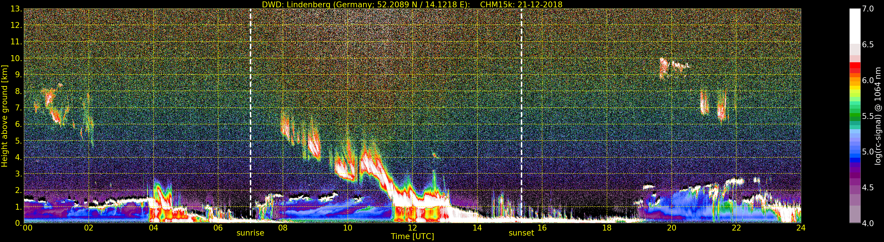Click the '10' time tick label
The height and width of the screenshot is (242, 884).
click(x=348, y=228)
